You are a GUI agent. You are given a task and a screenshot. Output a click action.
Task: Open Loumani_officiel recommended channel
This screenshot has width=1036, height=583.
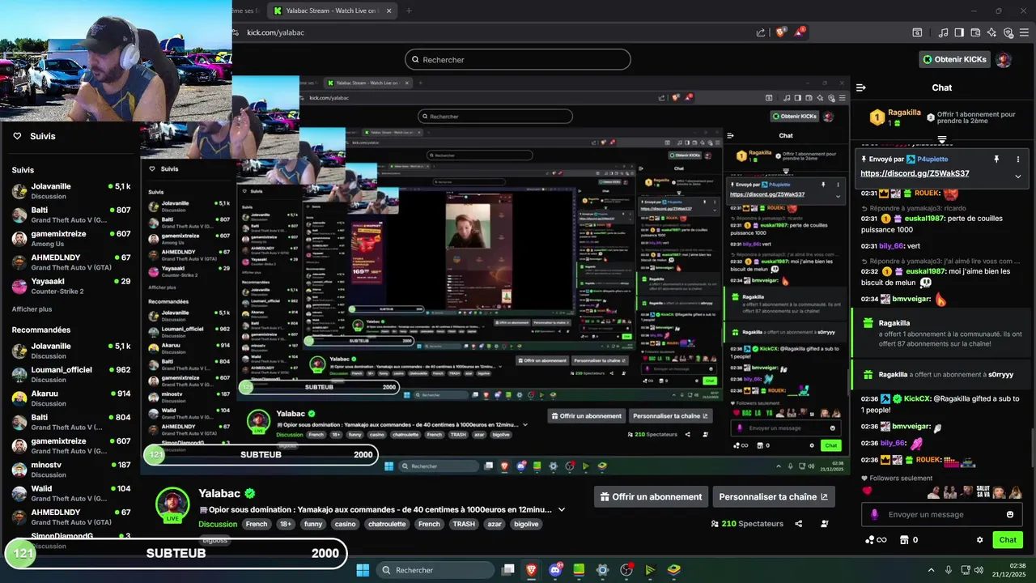click(x=71, y=374)
